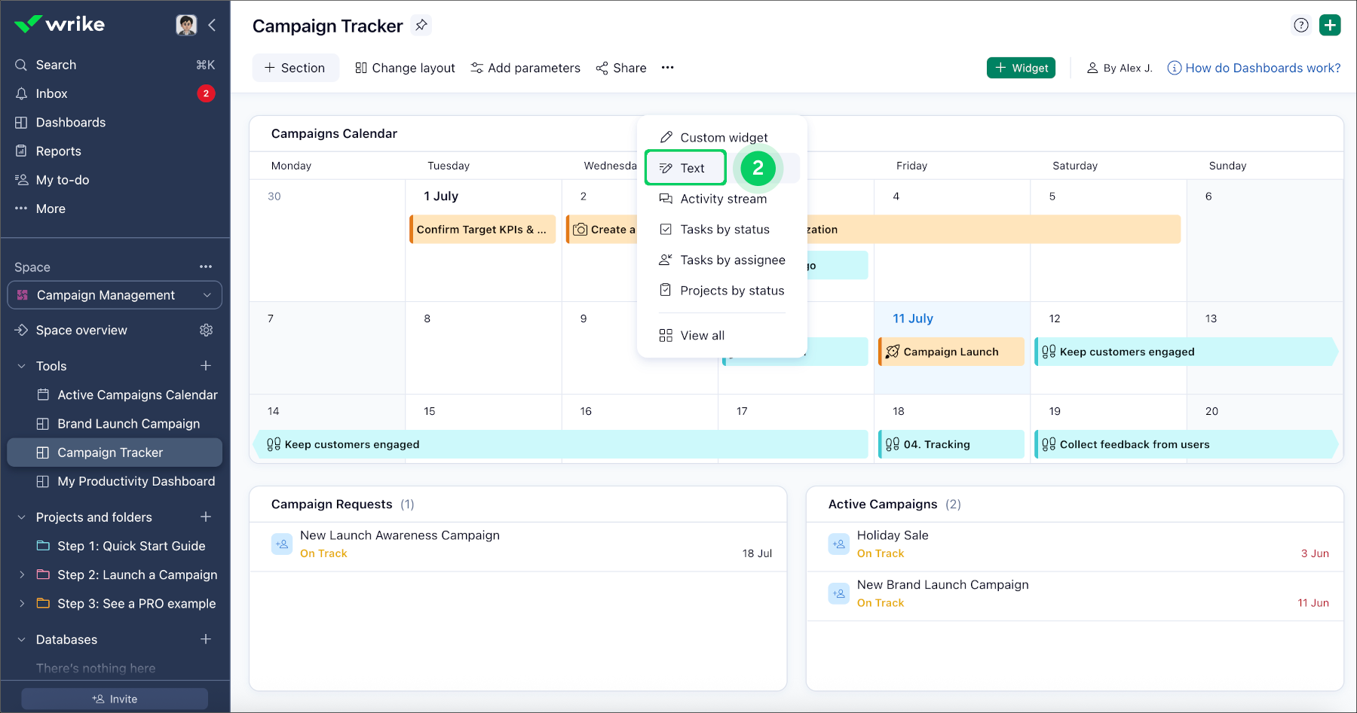Open Space options three-dot menu
This screenshot has width=1357, height=713.
pos(206,267)
